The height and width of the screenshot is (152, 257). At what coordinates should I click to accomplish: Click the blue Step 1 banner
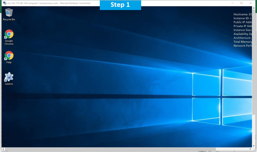120,5
